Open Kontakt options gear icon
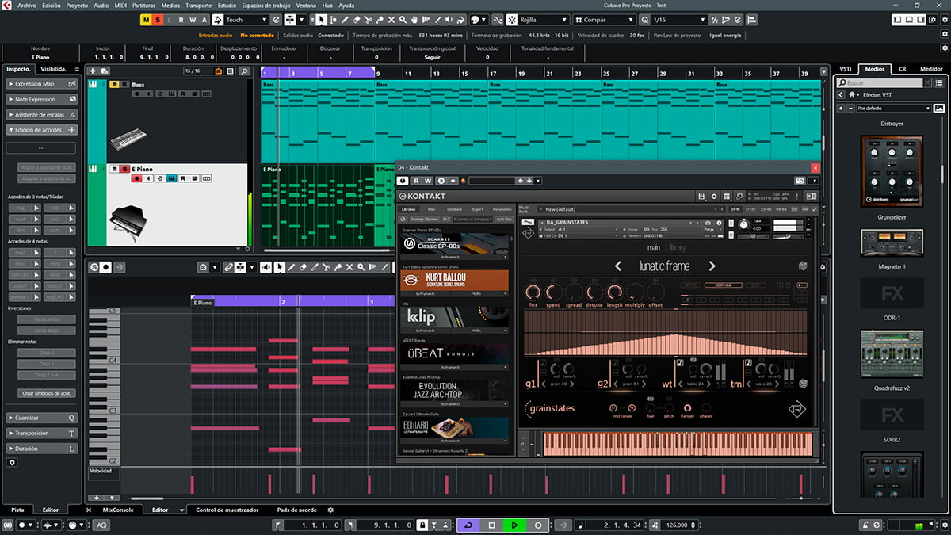Image resolution: width=951 pixels, height=535 pixels. click(714, 196)
